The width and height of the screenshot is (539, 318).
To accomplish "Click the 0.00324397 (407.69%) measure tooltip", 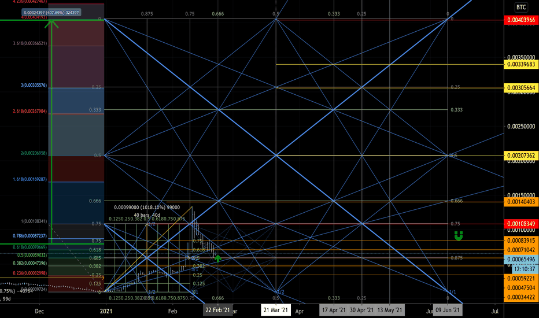I will (x=51, y=13).
